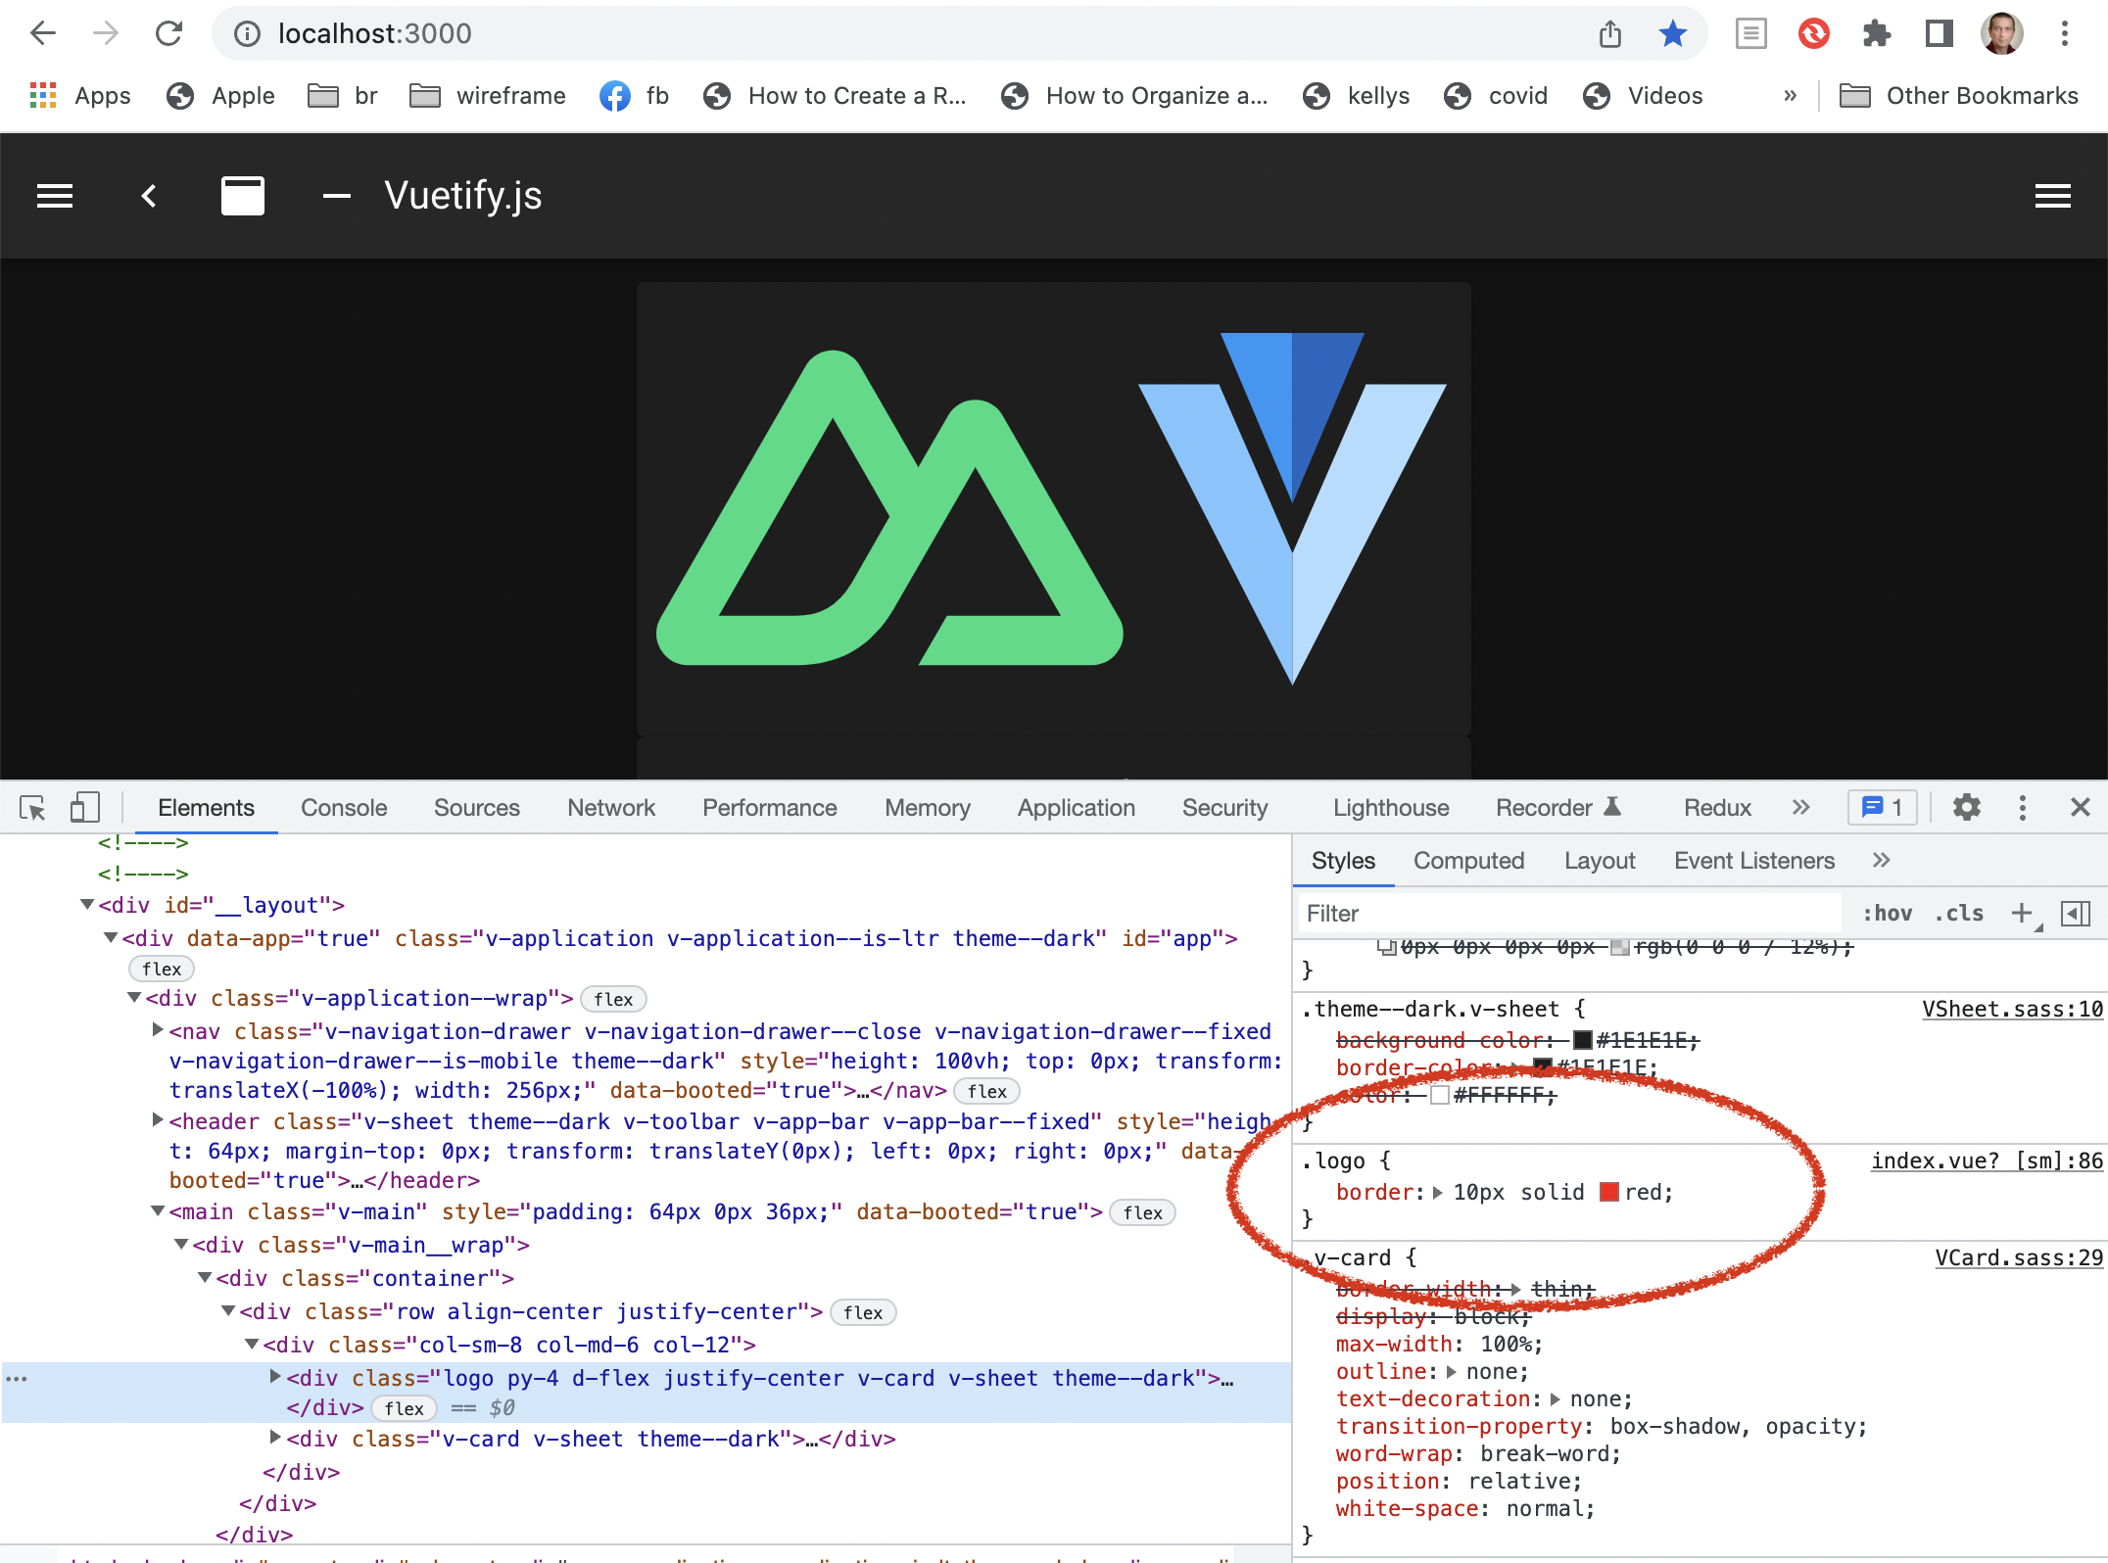Open the Apps bookmarks shortcut

pyautogui.click(x=80, y=96)
